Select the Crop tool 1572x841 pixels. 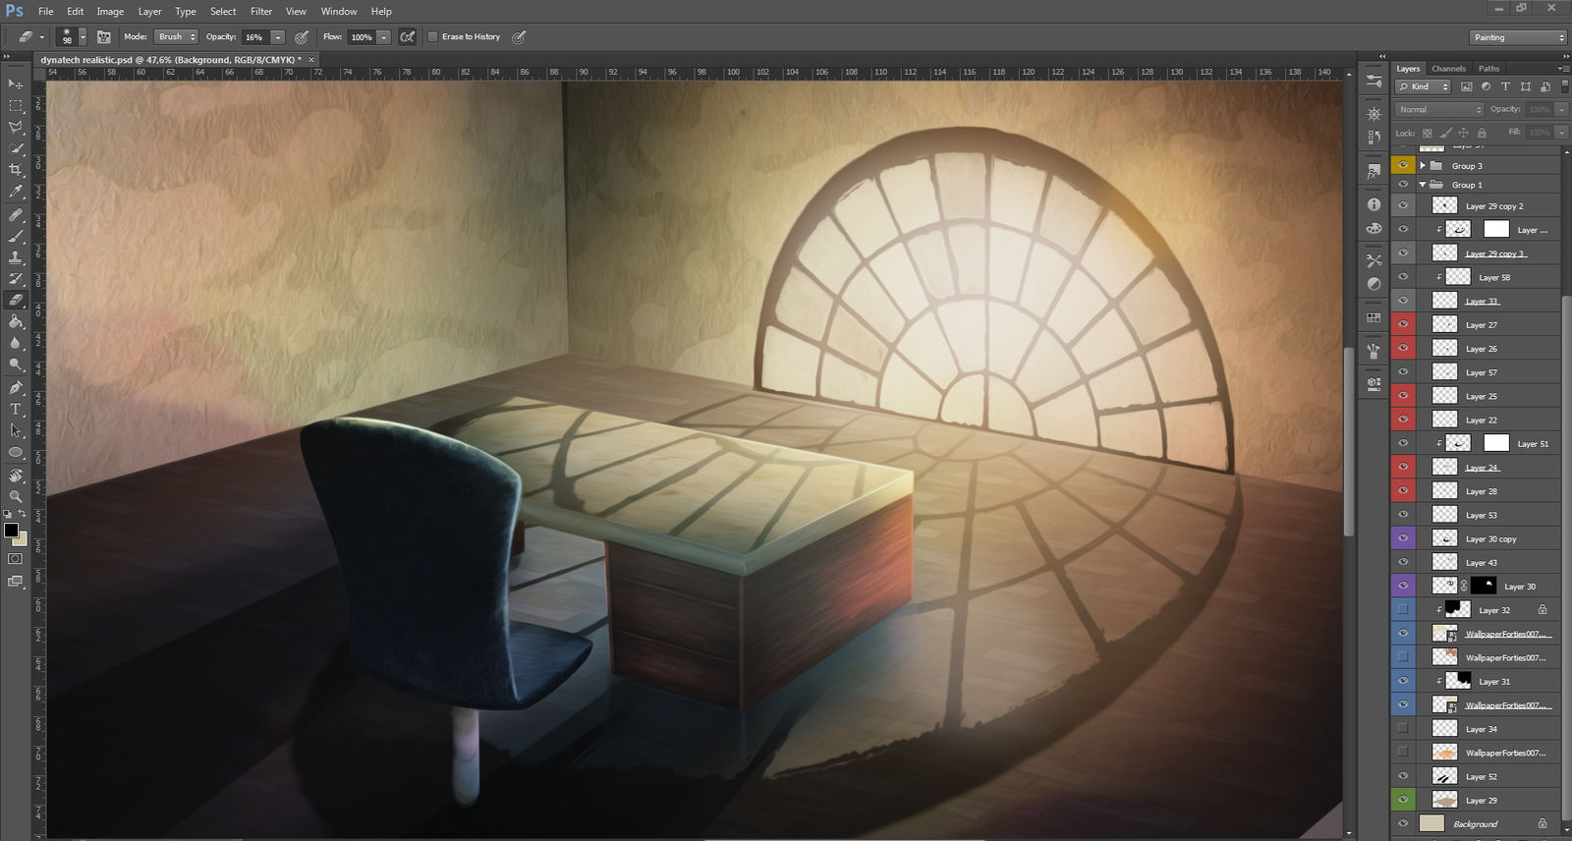(x=16, y=170)
